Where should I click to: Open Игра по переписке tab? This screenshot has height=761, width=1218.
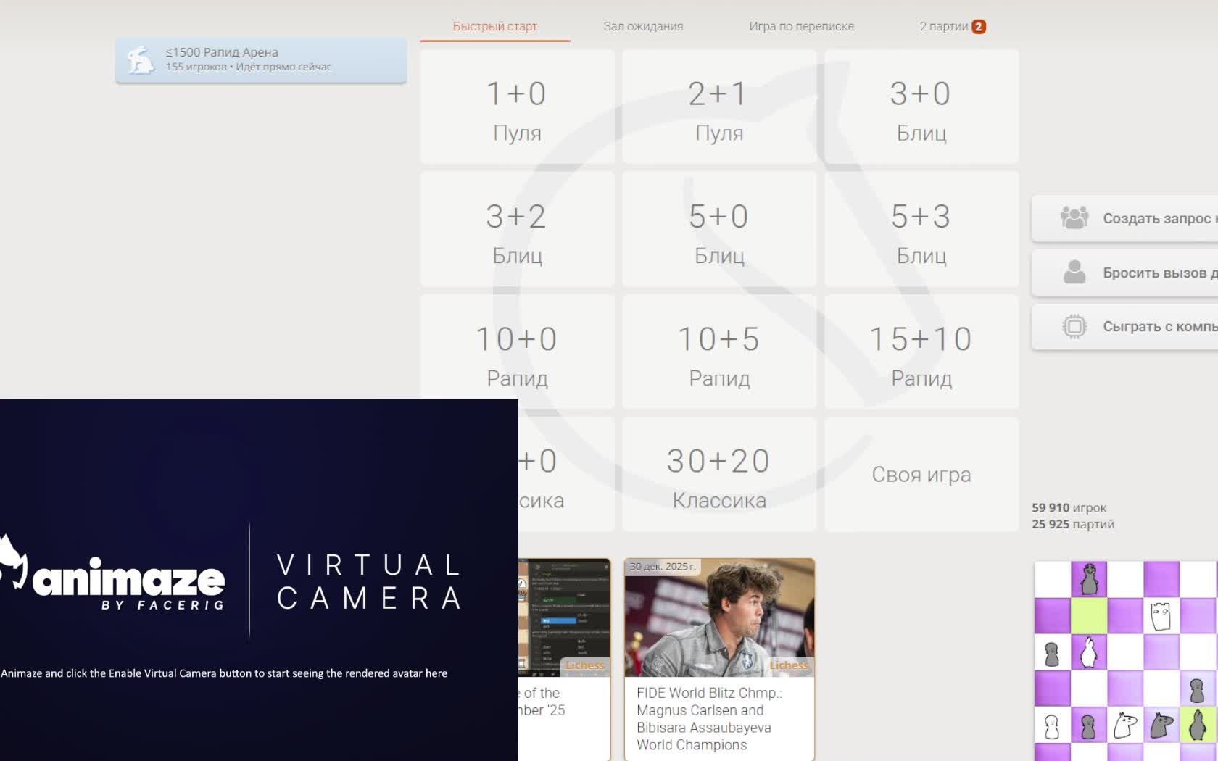pyautogui.click(x=801, y=27)
